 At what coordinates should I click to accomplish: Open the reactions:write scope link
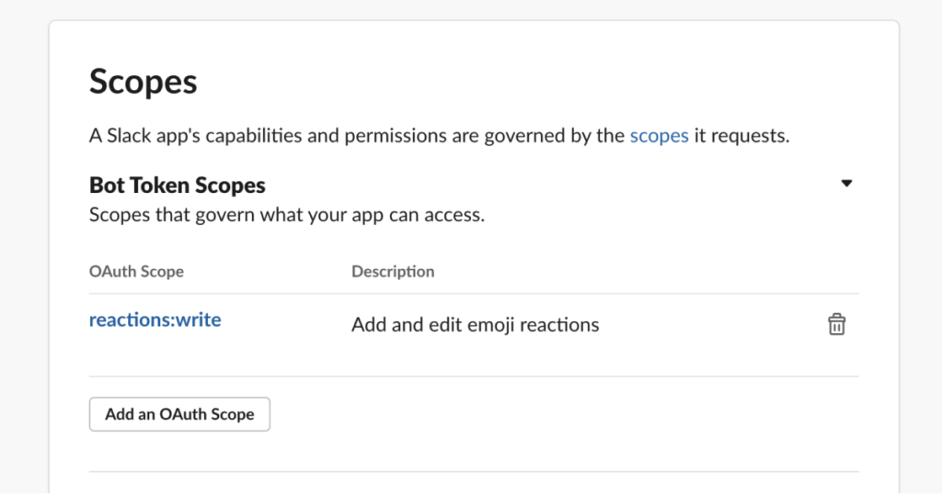pos(155,320)
